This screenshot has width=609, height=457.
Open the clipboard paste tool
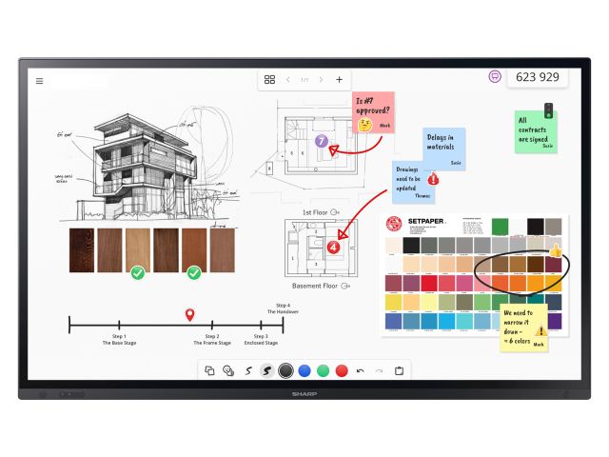coord(400,370)
